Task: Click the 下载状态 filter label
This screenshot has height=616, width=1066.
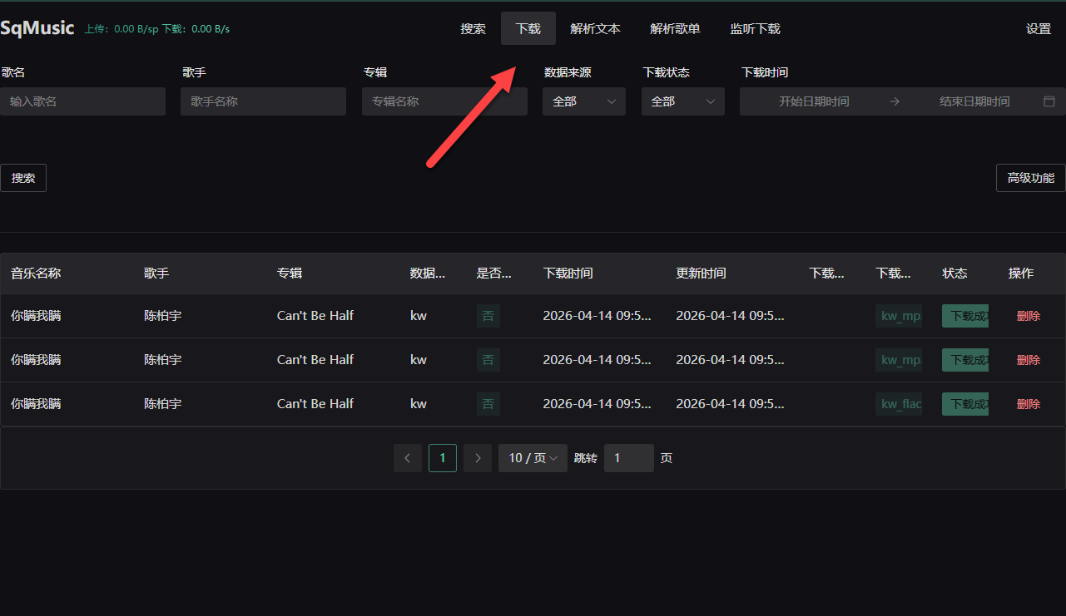Action: [667, 72]
